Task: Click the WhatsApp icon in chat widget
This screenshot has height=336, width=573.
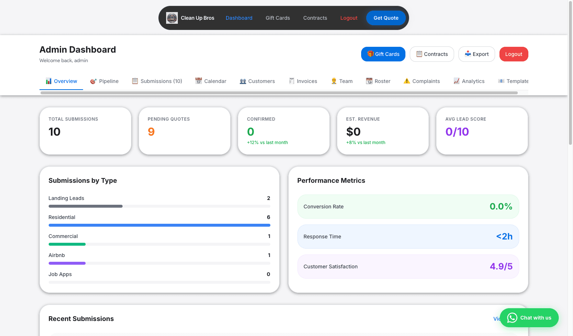Action: point(512,318)
